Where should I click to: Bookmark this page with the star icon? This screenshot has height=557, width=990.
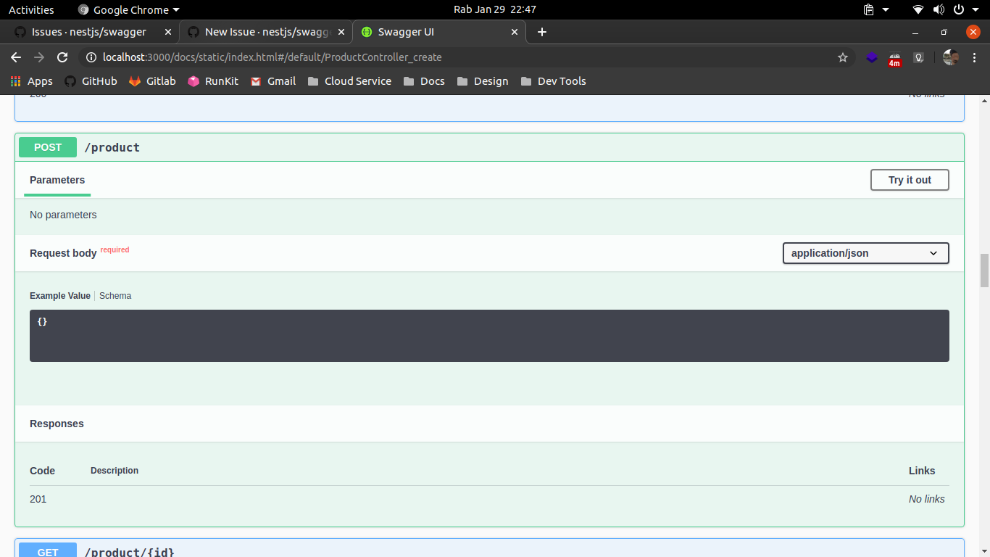point(843,57)
